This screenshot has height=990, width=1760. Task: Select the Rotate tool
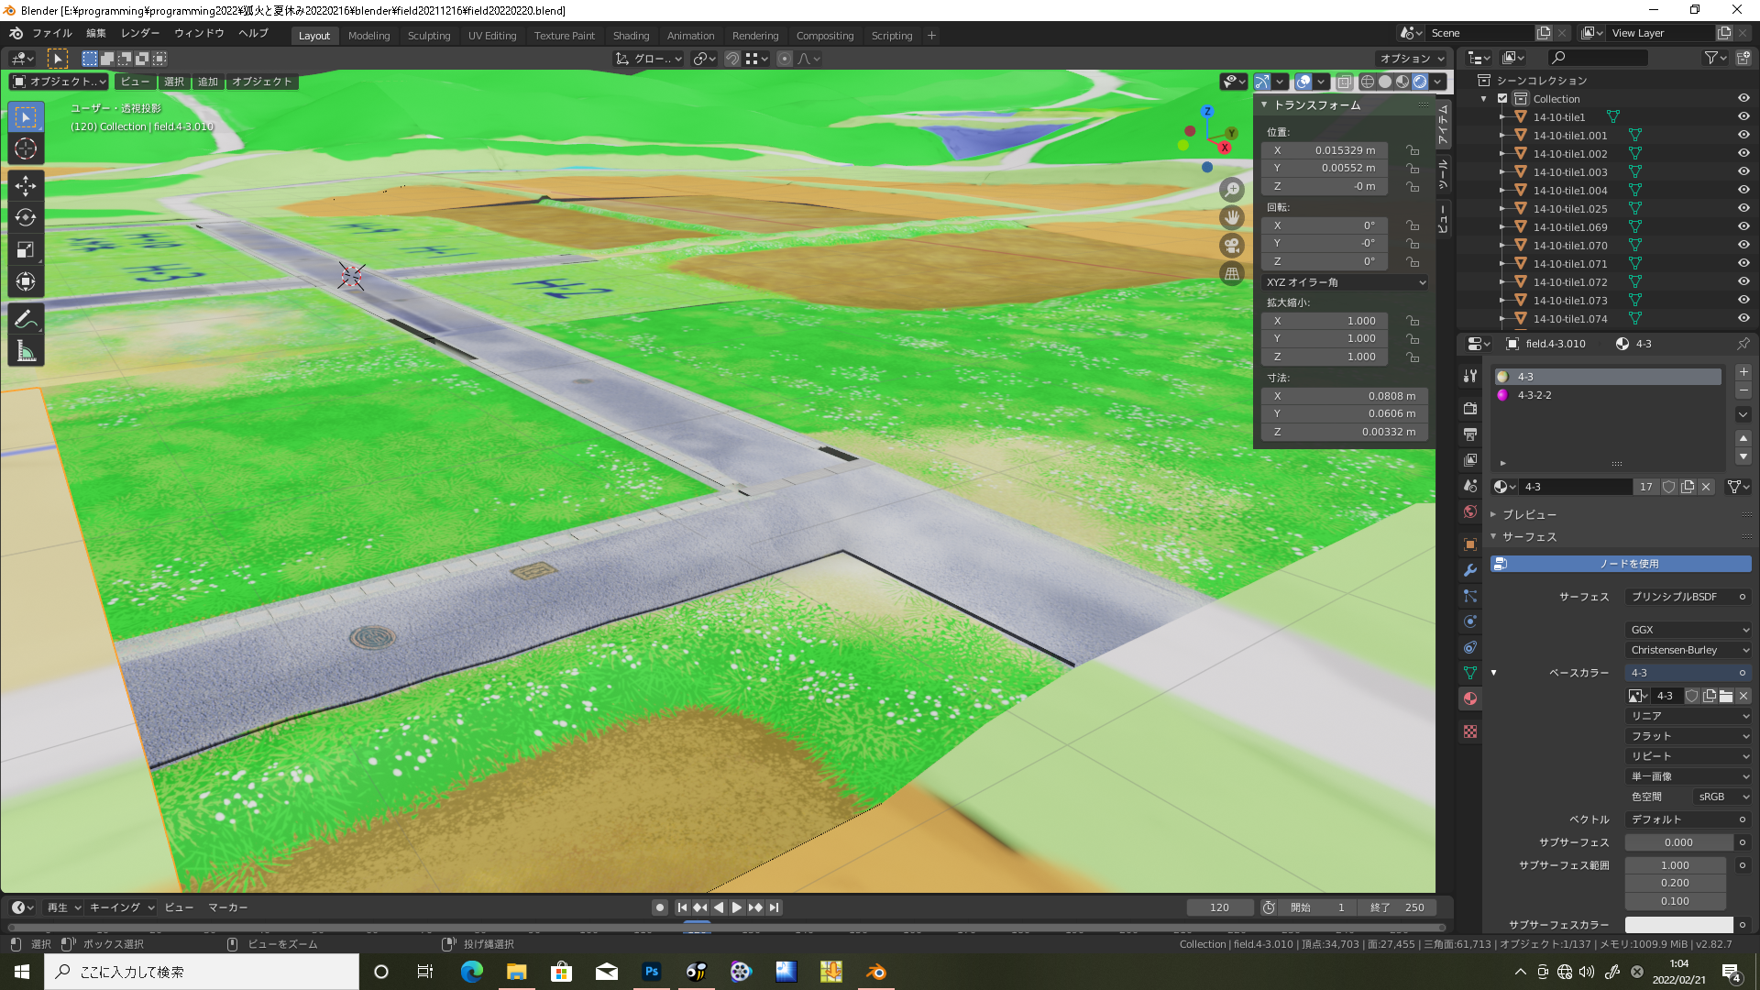[x=26, y=218]
